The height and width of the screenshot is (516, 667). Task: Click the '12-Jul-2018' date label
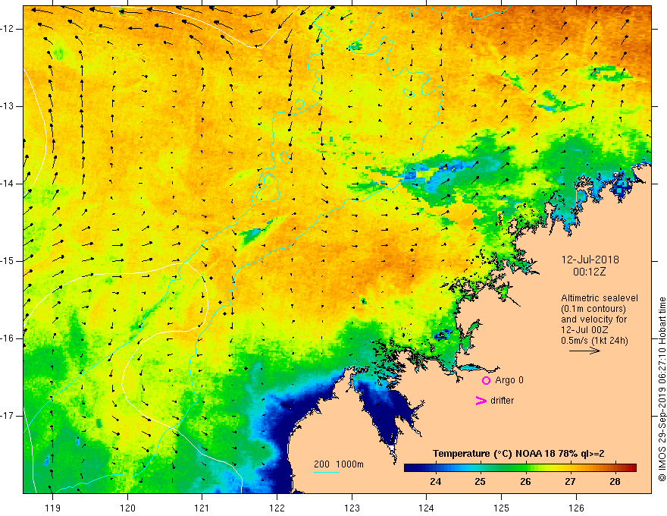[x=590, y=260]
